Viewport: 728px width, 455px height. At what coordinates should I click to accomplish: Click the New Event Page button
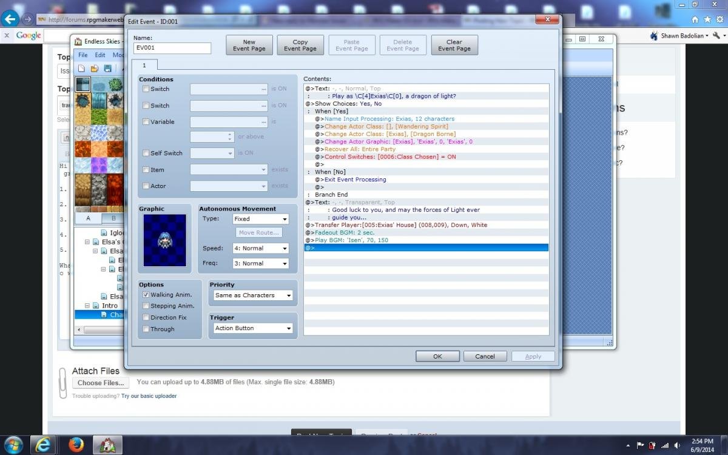pyautogui.click(x=249, y=45)
